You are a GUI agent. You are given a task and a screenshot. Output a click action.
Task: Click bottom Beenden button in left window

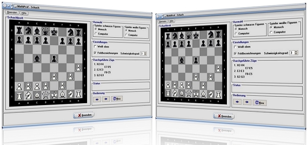point(84,115)
